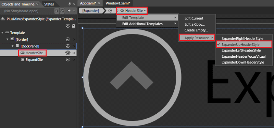Select Create Empty... menu entry

(x=197, y=30)
